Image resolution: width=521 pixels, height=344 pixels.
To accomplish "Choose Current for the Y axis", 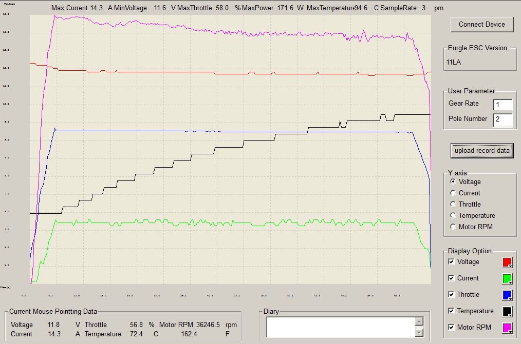I will (x=453, y=193).
